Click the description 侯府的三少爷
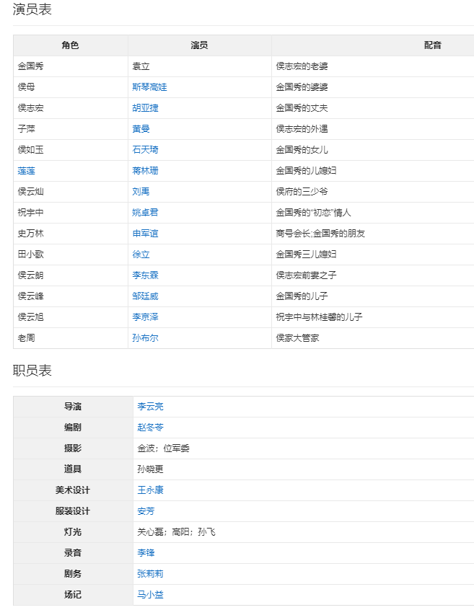 pyautogui.click(x=302, y=192)
